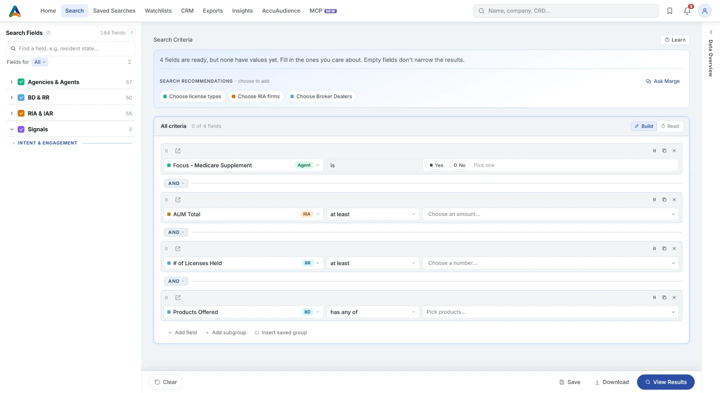Open the Watchlists tab
The image size is (720, 393).
click(158, 11)
